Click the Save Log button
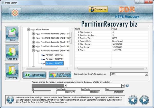 12,72
